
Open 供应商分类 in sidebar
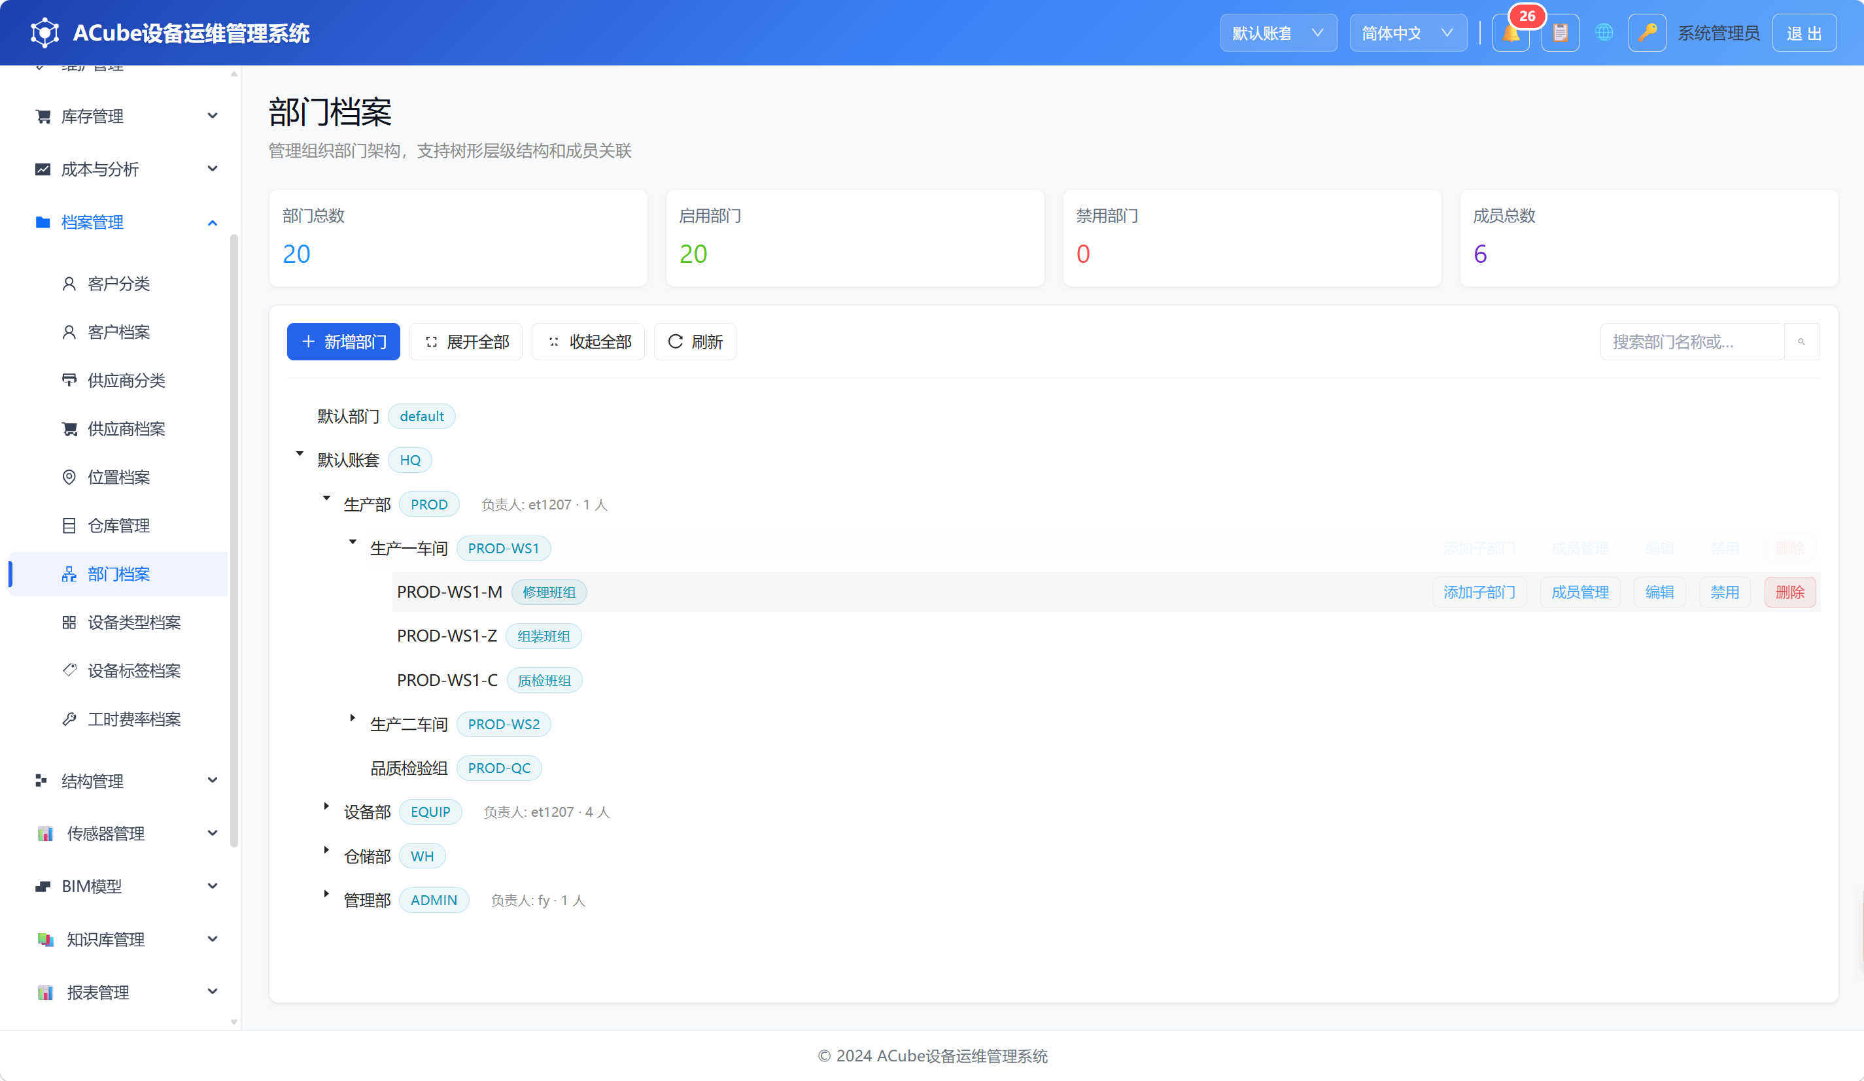118,381
